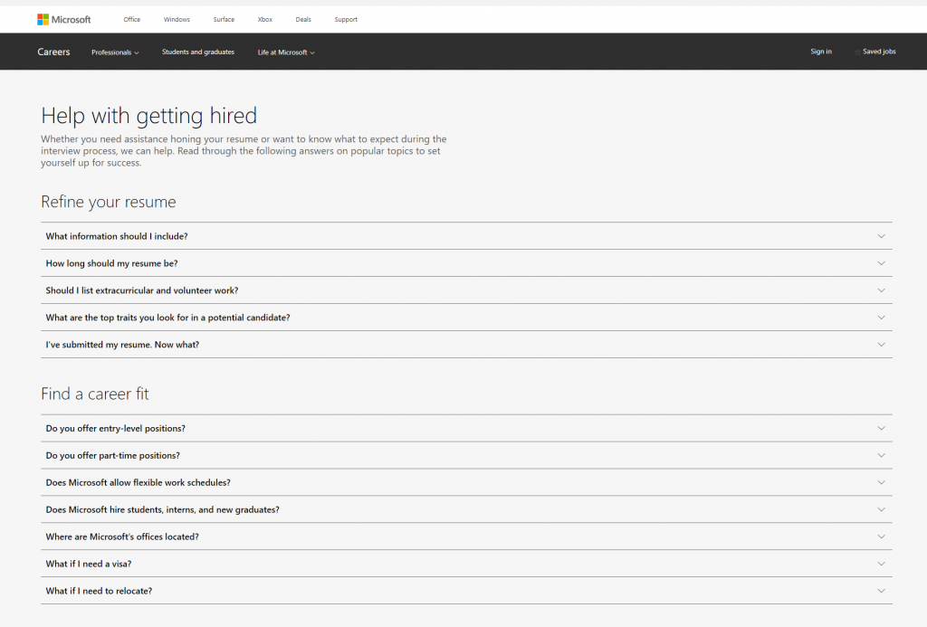927x627 pixels.
Task: Expand the entry-level positions chevron
Action: [881, 429]
